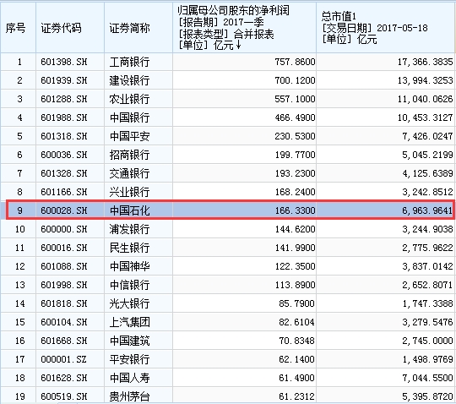The width and height of the screenshot is (456, 404).
Task: Select security code 000001.SZ
Action: 64,359
